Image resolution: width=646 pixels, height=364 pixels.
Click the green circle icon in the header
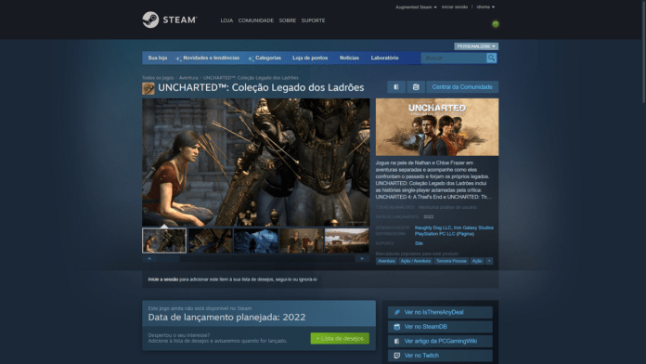tap(496, 24)
